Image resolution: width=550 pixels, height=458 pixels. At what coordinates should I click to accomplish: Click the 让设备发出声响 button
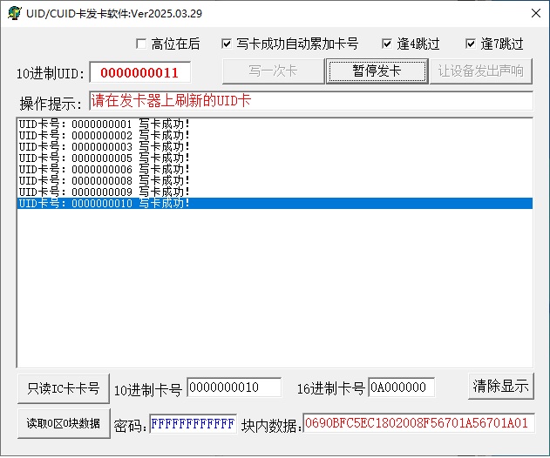coord(480,71)
